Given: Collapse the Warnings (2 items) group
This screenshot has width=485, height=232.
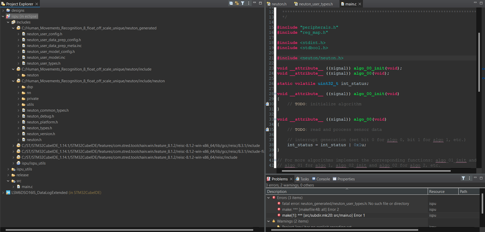Looking at the screenshot, I should pos(268,221).
